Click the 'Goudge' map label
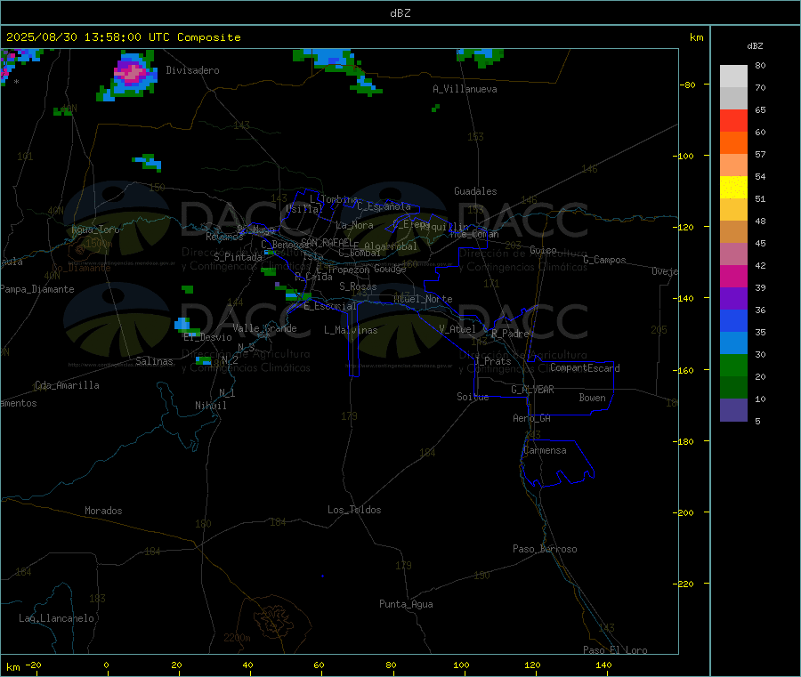The height and width of the screenshot is (677, 801). pyautogui.click(x=391, y=269)
